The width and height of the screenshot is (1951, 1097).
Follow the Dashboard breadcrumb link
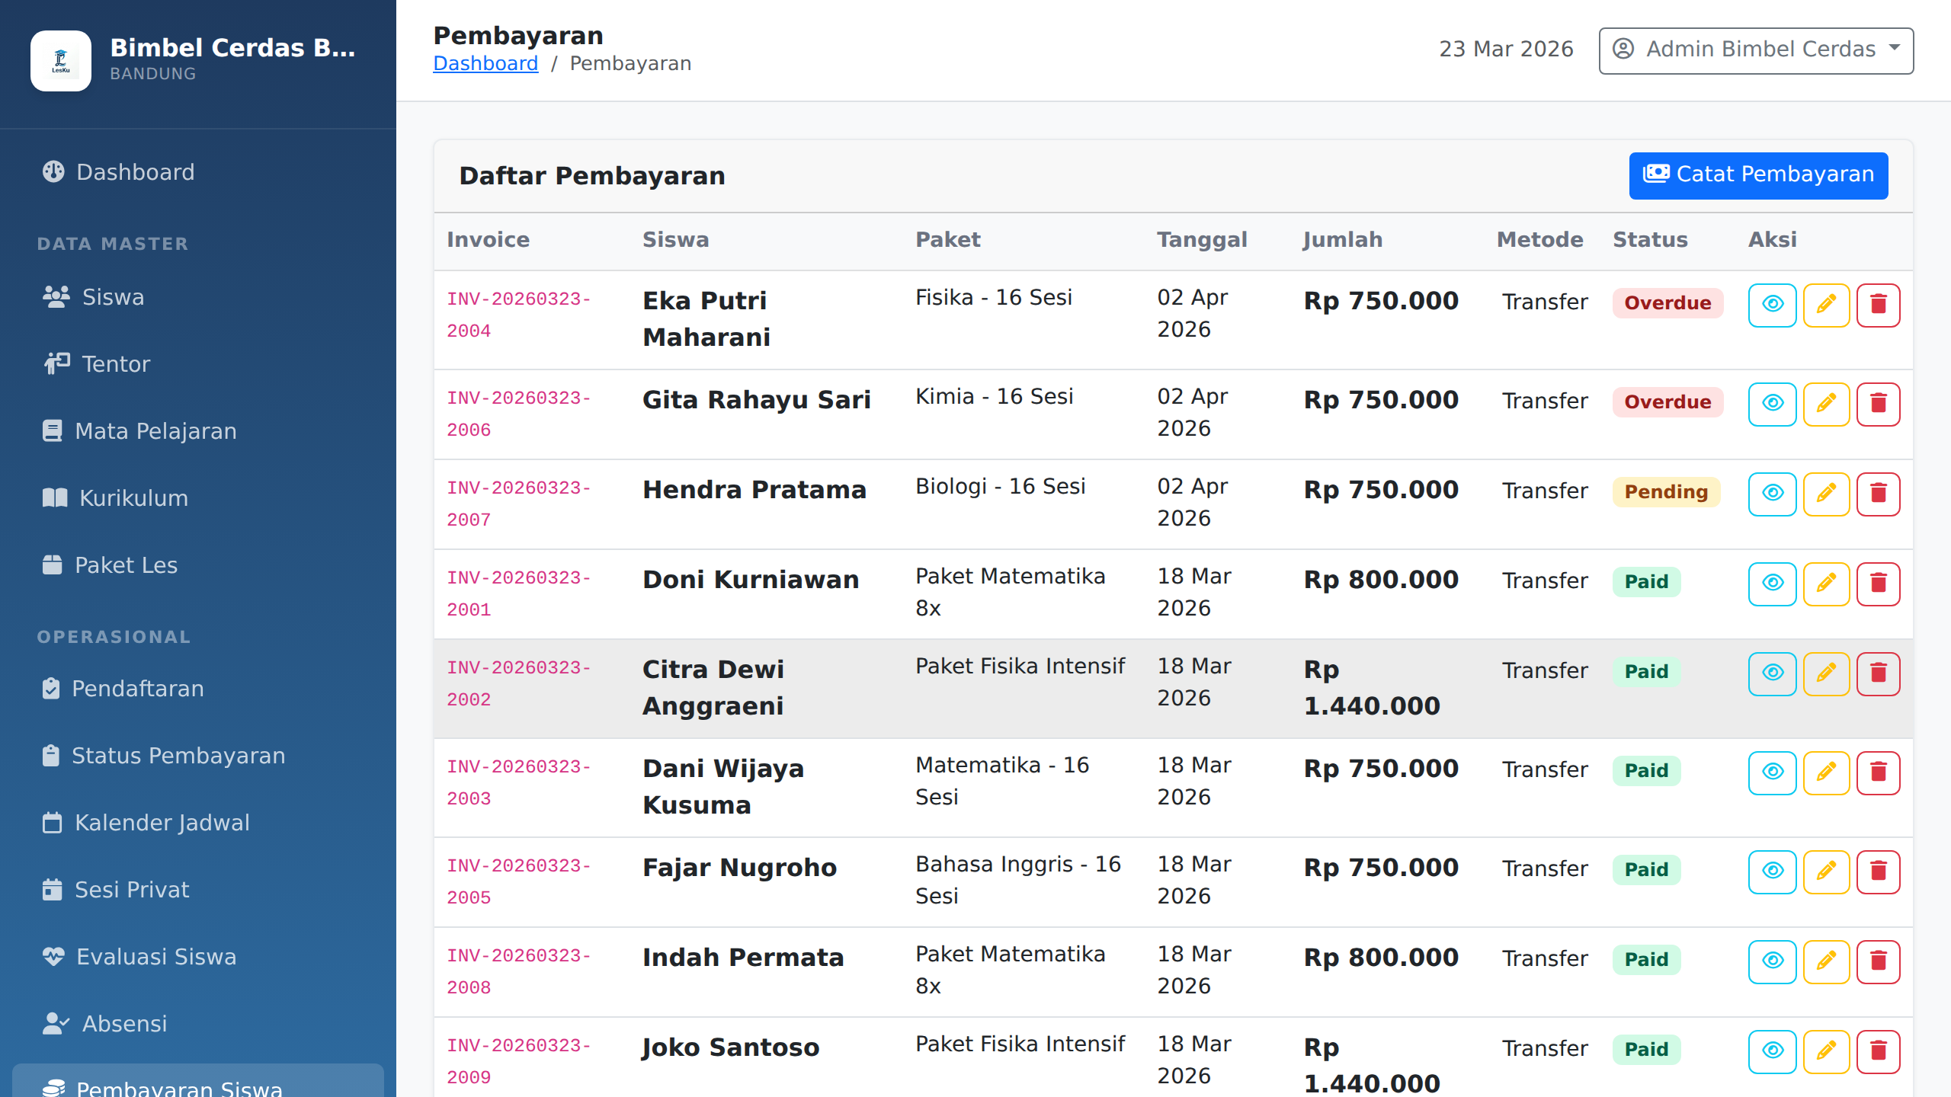point(485,64)
